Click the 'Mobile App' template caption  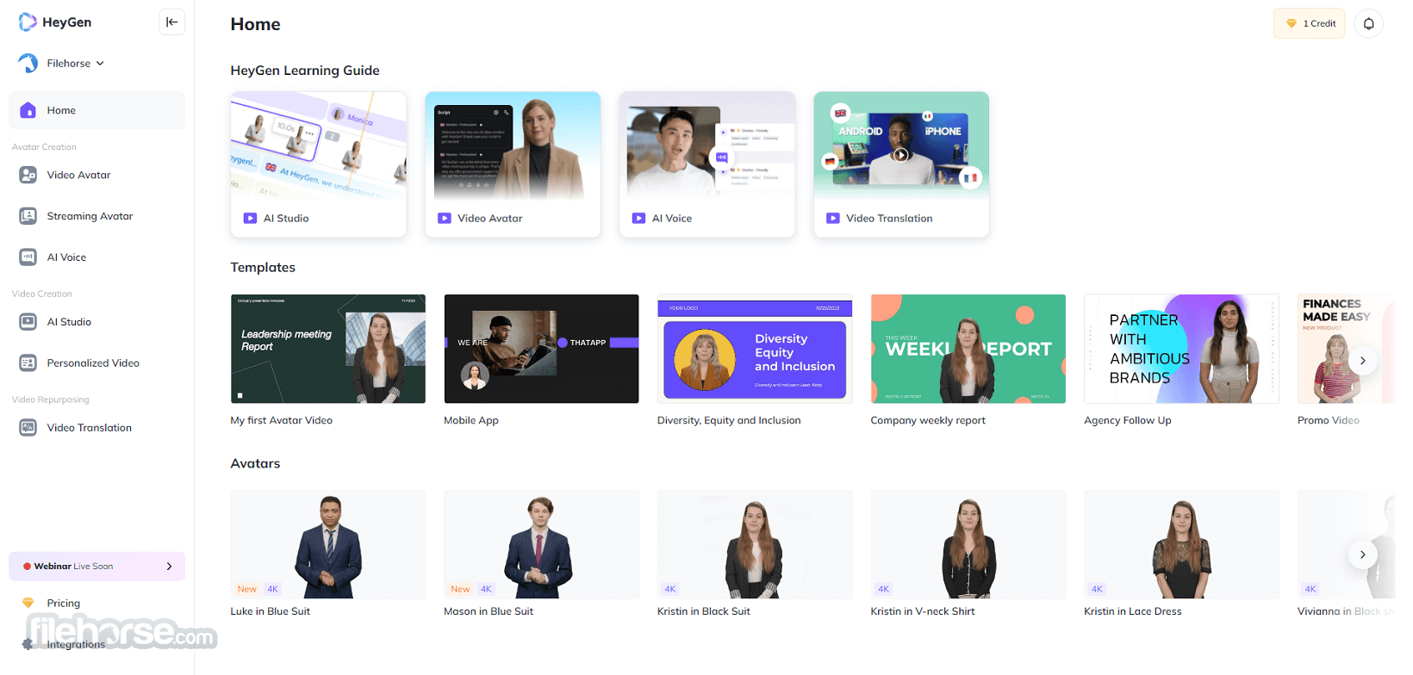tap(471, 421)
